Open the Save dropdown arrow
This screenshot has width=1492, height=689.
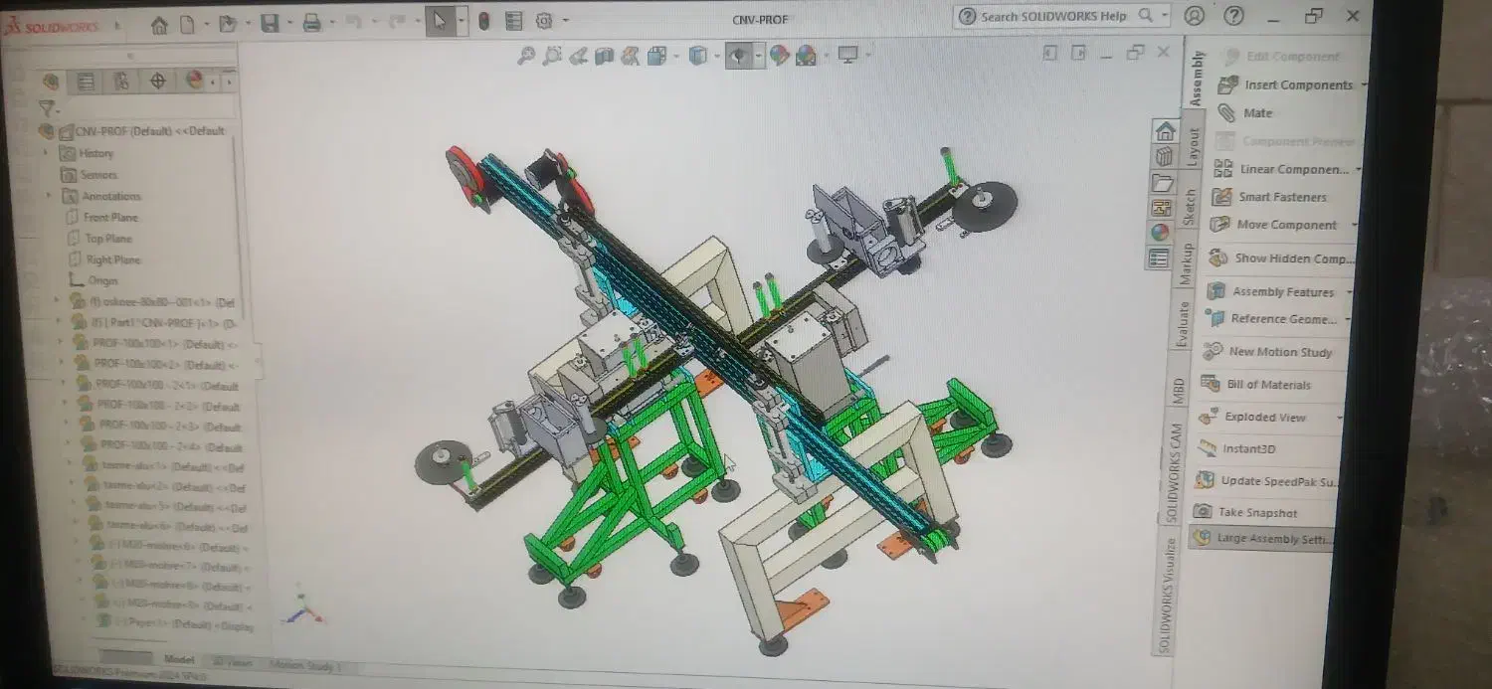(x=289, y=23)
